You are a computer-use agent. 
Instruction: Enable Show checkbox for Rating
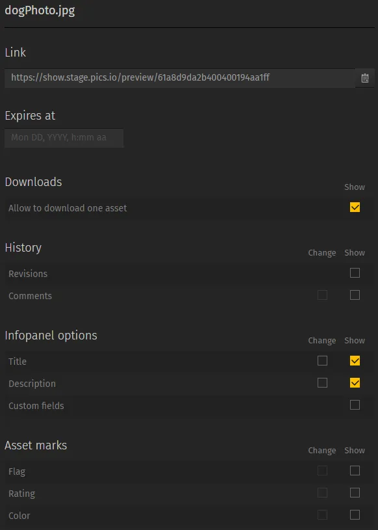[x=355, y=493]
